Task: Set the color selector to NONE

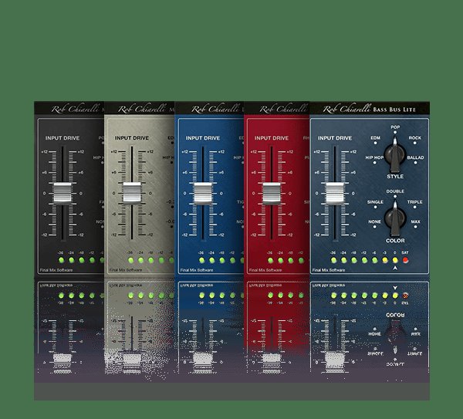Action: point(374,224)
